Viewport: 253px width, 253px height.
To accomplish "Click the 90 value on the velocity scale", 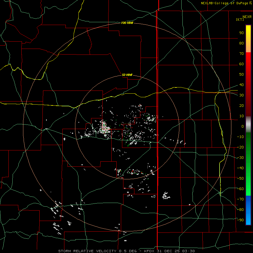I will (x=241, y=33).
